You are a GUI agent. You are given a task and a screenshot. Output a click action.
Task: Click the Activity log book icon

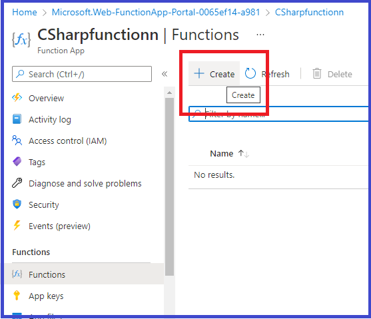17,119
